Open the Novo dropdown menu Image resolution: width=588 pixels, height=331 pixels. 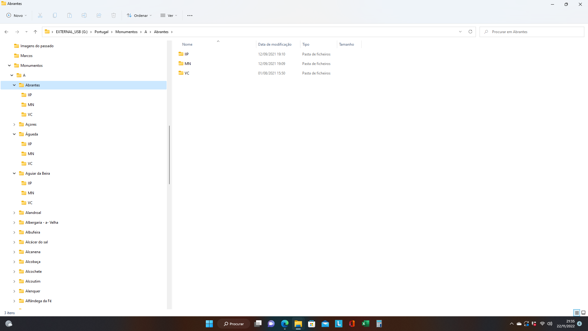click(17, 15)
